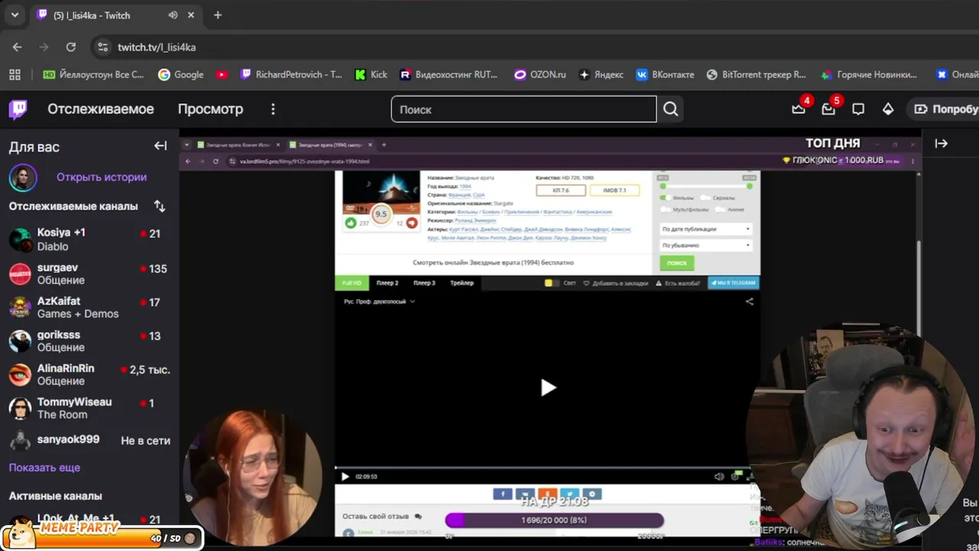Collapse the Для вас sidebar
This screenshot has width=979, height=551.
coord(161,146)
